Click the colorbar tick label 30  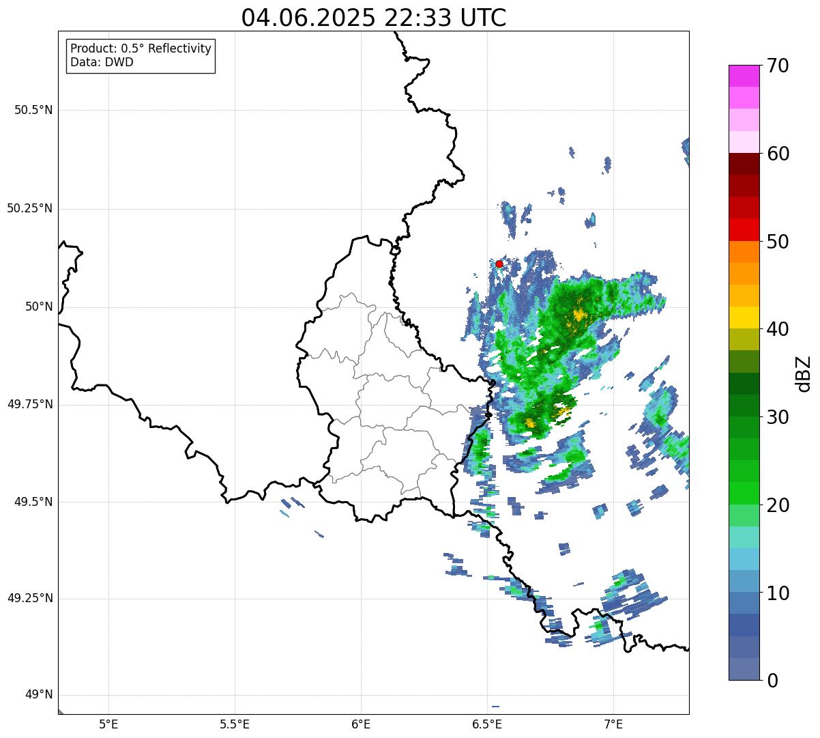click(777, 417)
